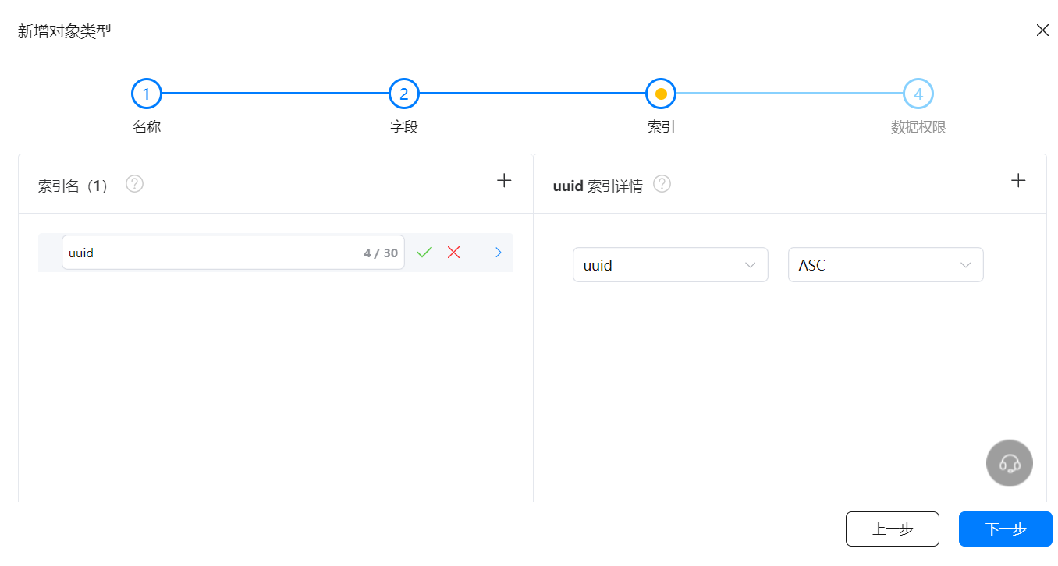Screen dimensions: 1058x566
Task: Go to step 1 名称
Action: click(147, 94)
